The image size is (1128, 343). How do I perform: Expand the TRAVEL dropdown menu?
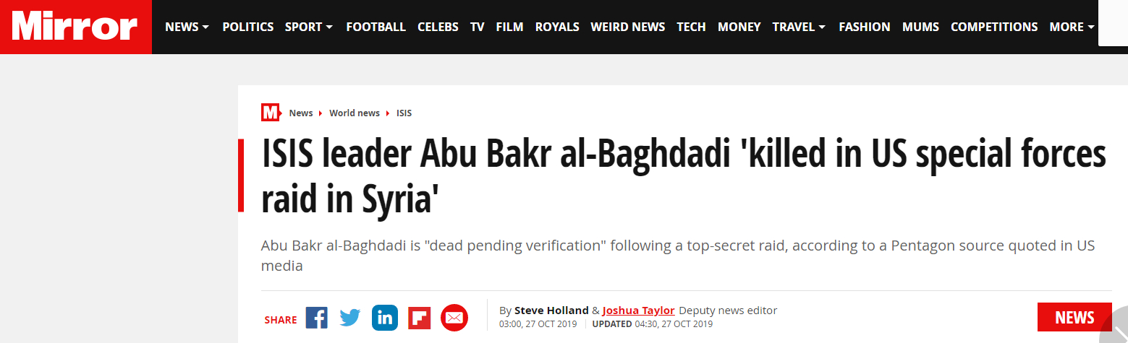[799, 27]
